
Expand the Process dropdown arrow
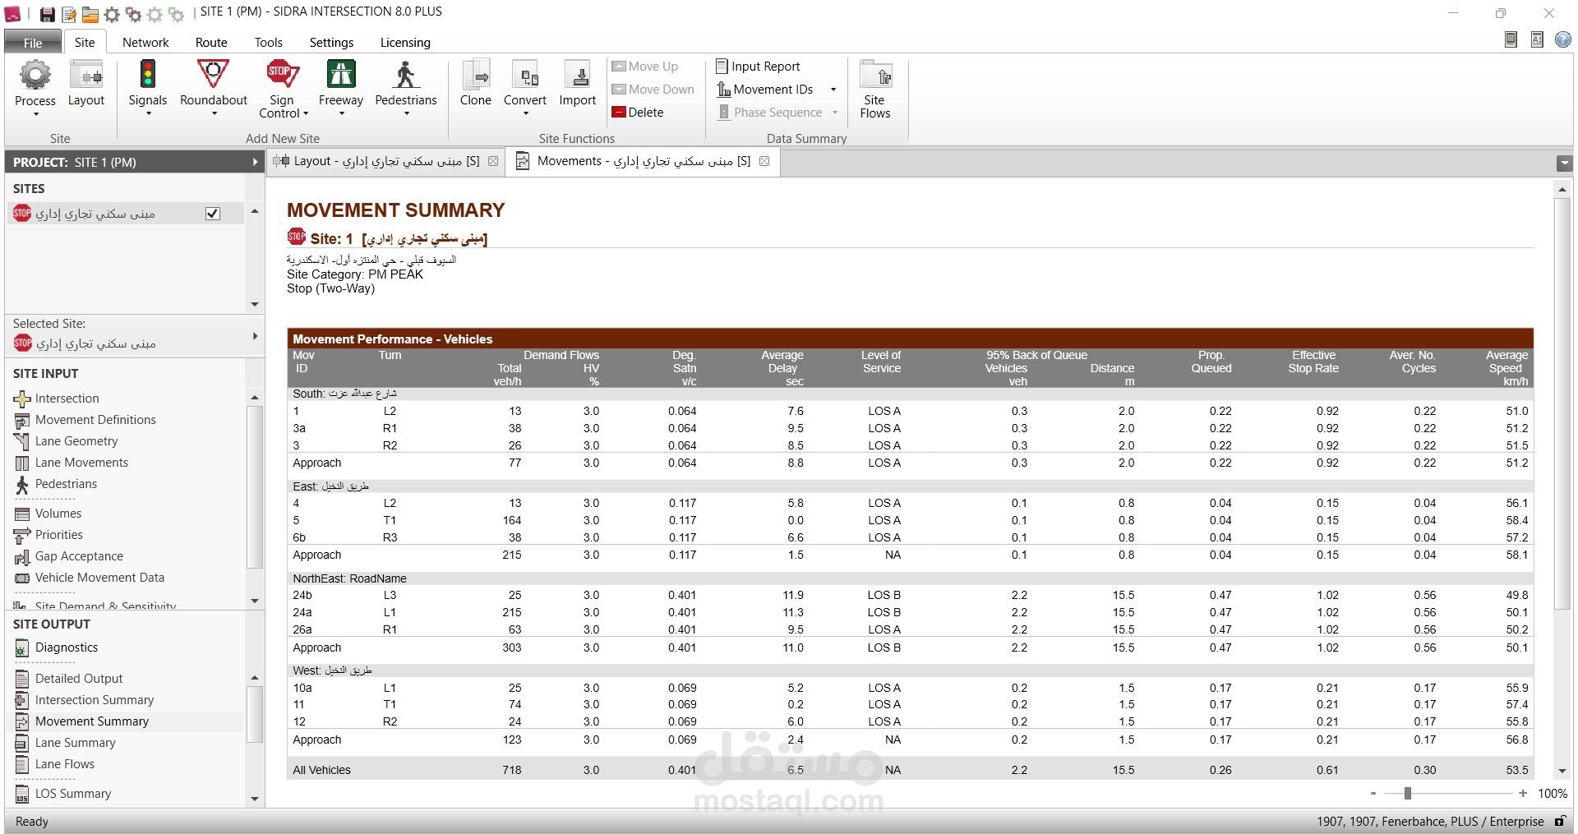click(x=35, y=114)
